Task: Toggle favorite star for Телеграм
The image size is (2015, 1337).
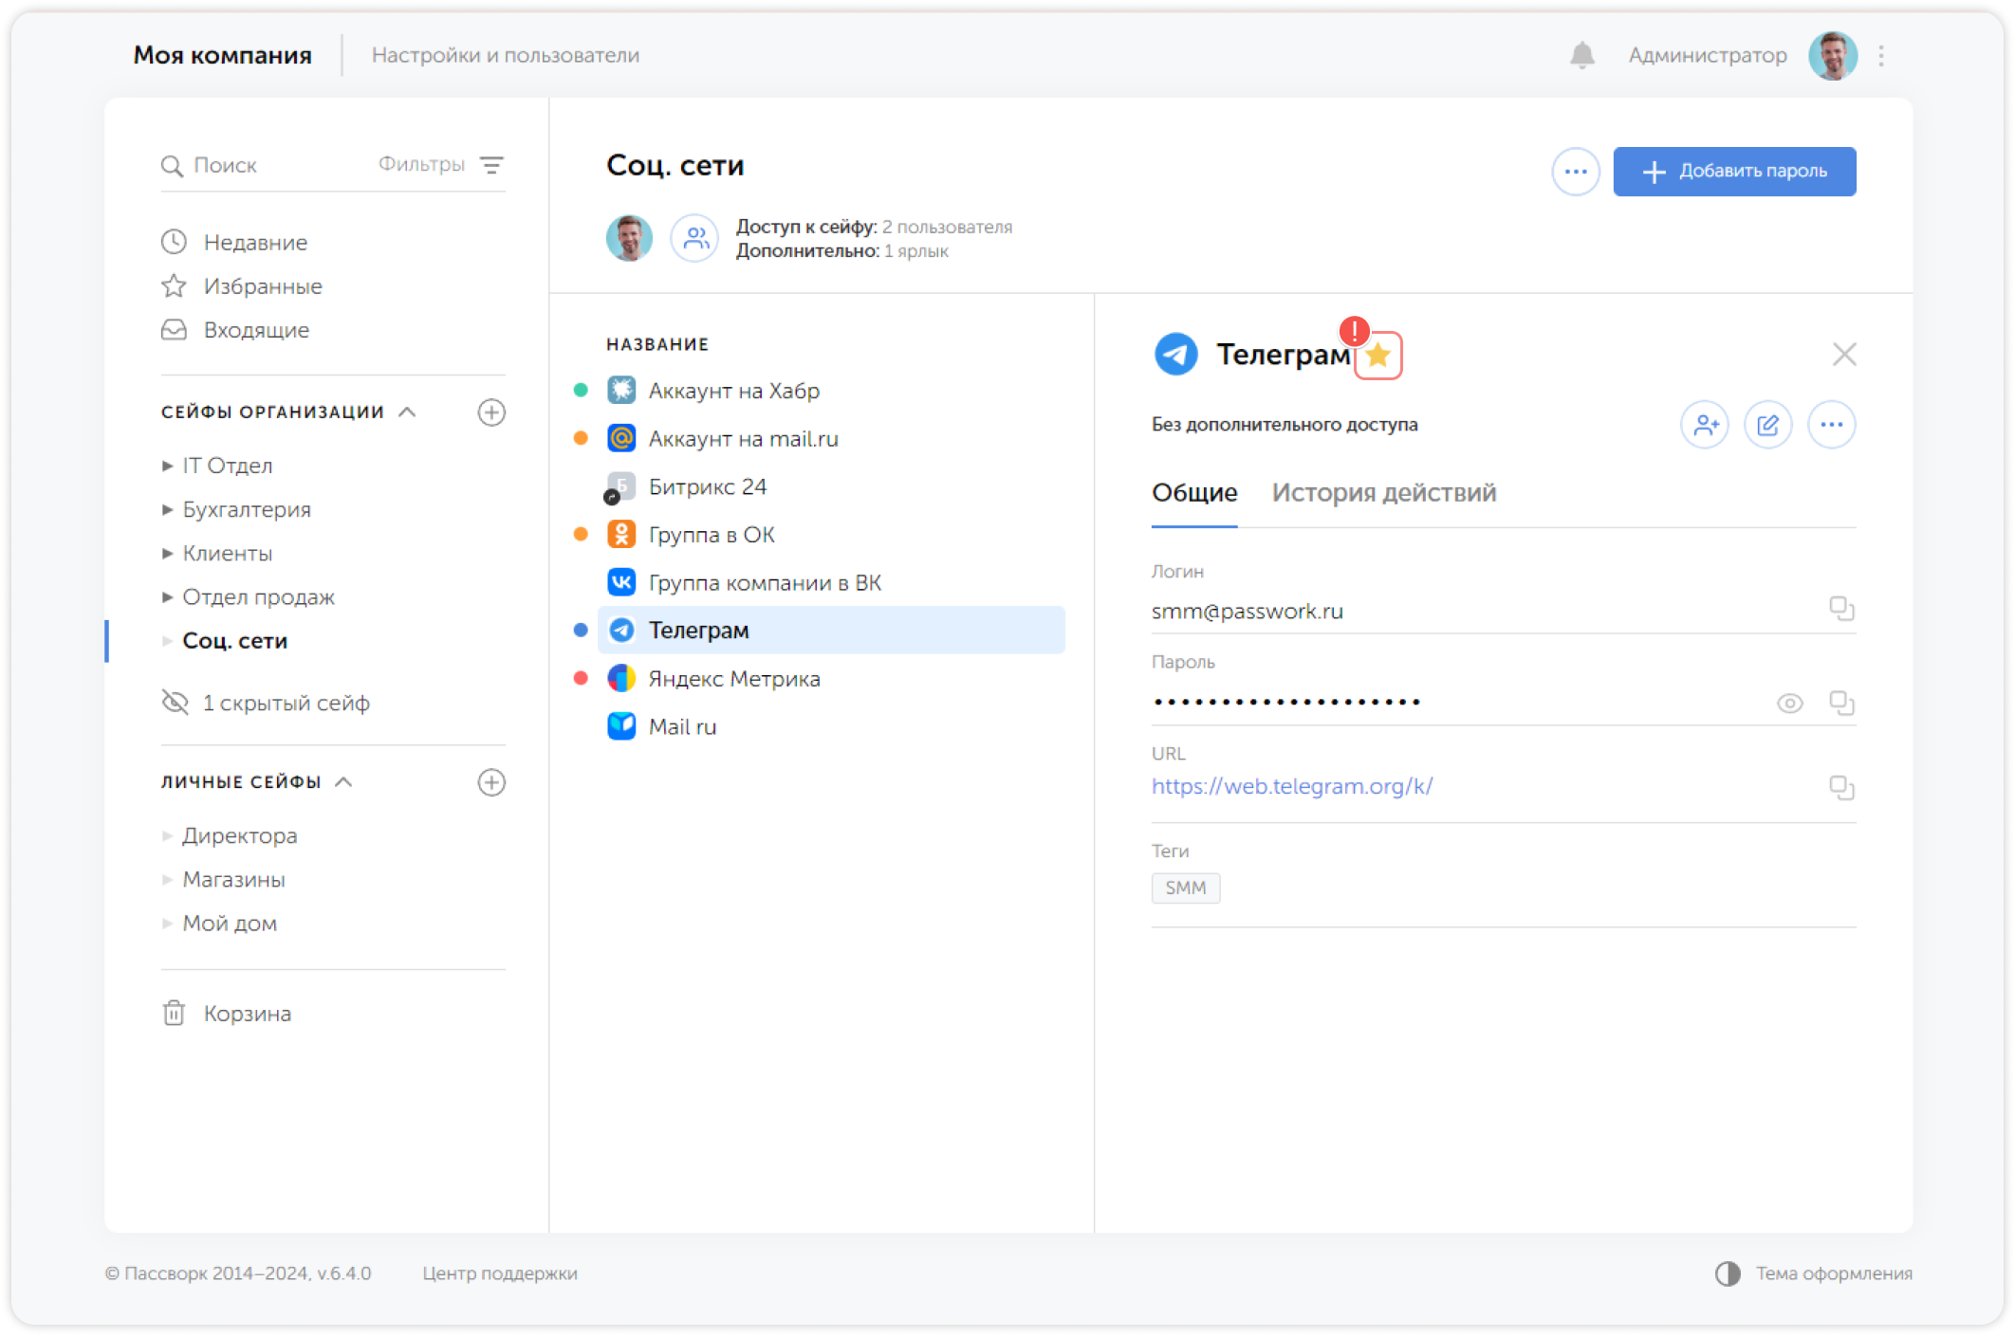Action: [x=1378, y=356]
